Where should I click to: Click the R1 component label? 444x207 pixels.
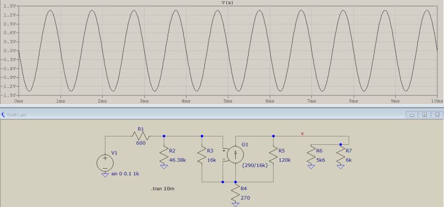tap(141, 129)
